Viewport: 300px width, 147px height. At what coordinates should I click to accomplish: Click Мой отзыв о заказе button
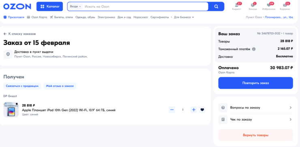[60, 86]
